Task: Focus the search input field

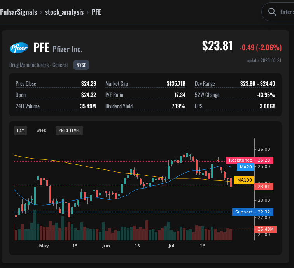Action: (x=278, y=12)
